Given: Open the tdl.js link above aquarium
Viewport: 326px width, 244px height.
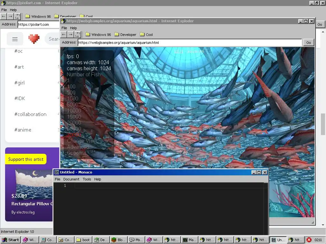Looking at the screenshot, I should (x=179, y=51).
